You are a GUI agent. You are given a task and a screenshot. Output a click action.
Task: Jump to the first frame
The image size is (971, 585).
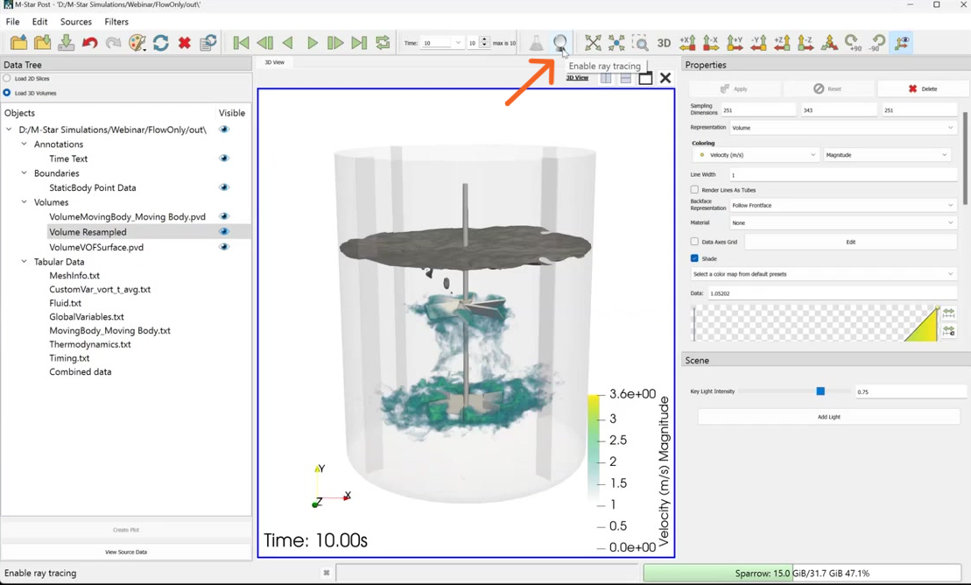click(241, 43)
